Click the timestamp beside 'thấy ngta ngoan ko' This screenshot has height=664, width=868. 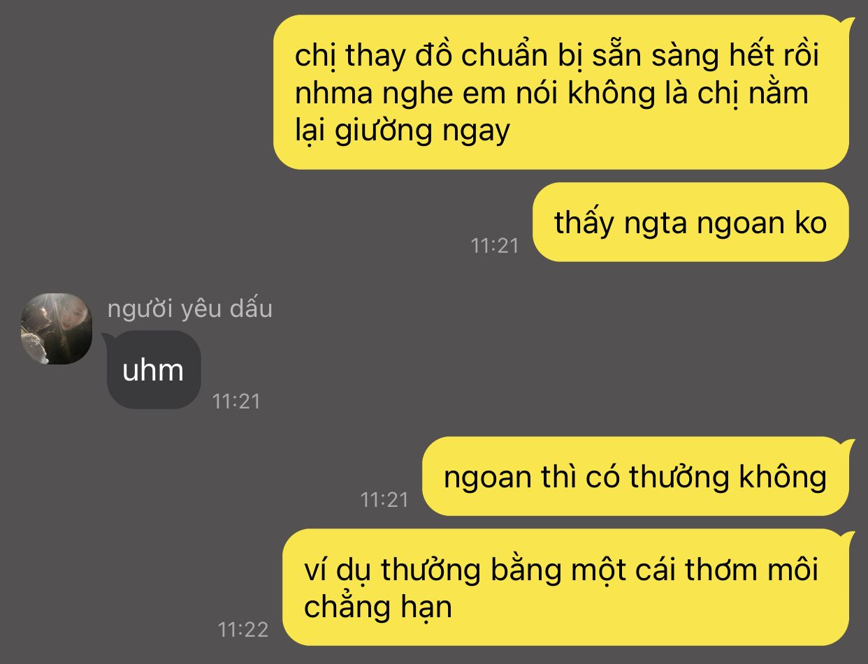[x=495, y=245]
